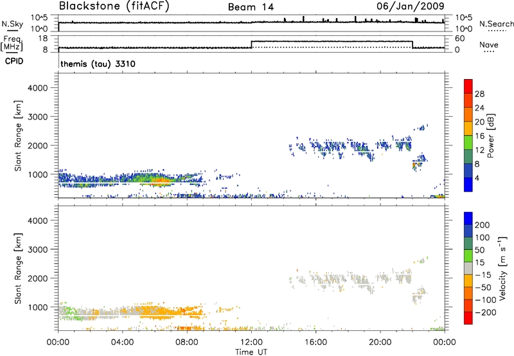514x356 pixels.
Task: Click the "08:00" time axis label
Action: (x=187, y=343)
